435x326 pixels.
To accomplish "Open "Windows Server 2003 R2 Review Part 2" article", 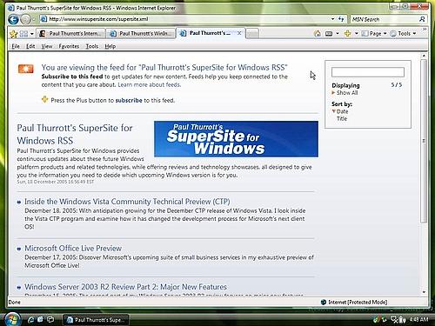I will pyautogui.click(x=125, y=287).
